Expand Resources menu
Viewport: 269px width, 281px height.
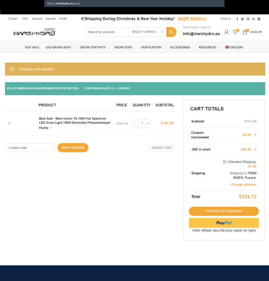pos(209,47)
